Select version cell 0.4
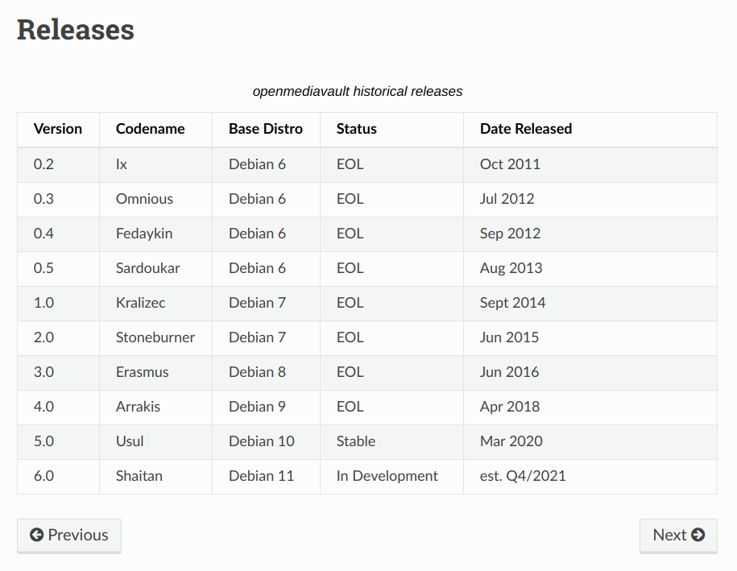The width and height of the screenshot is (737, 571). [x=43, y=234]
